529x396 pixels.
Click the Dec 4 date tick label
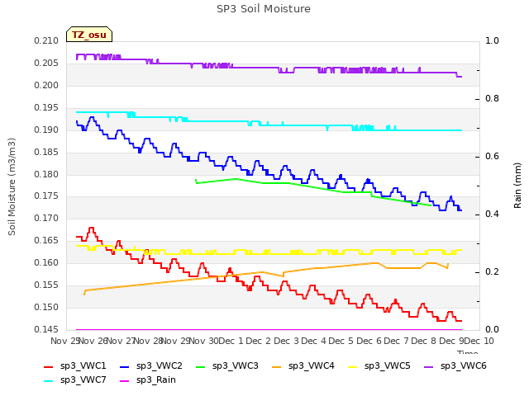[314, 341]
